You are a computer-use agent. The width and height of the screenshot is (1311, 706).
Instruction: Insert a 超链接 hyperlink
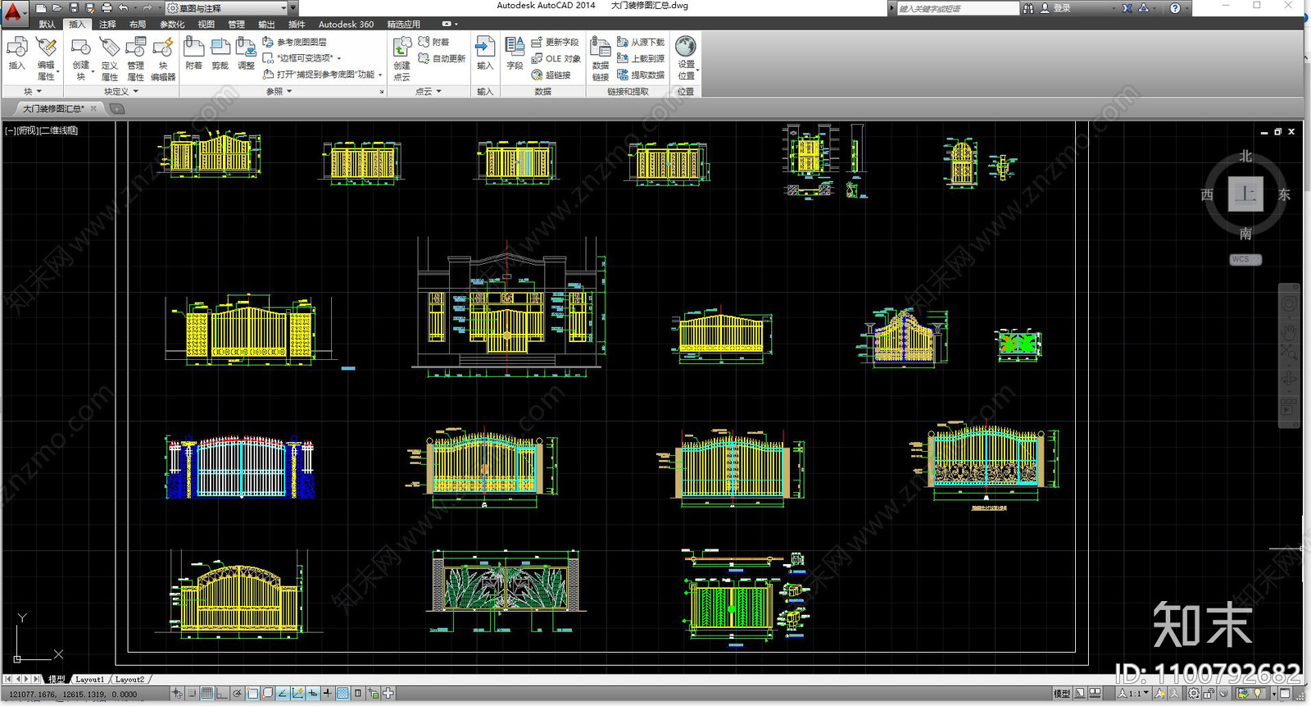coord(551,75)
